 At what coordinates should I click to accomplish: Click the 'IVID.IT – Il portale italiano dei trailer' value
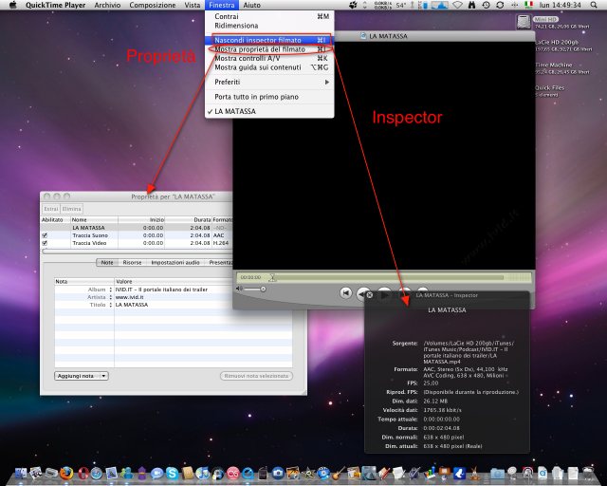coord(161,290)
